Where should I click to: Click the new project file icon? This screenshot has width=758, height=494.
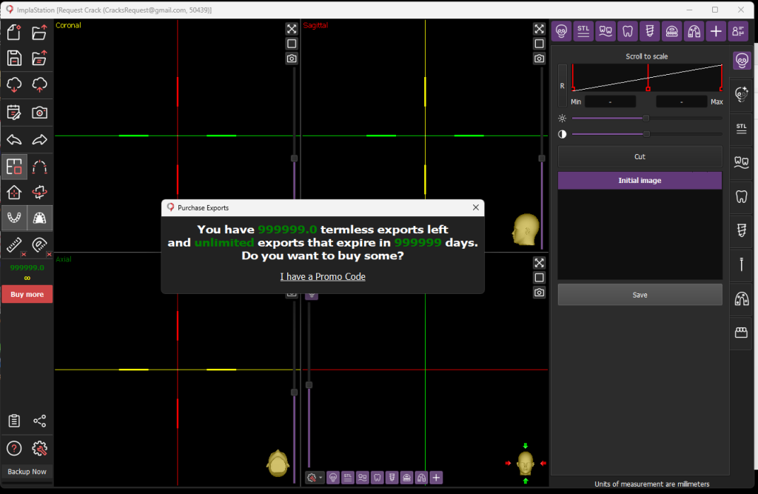point(13,32)
